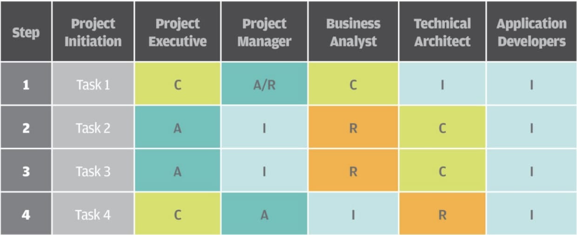
Task: Select the Project Initiation header cell
Action: tap(93, 32)
